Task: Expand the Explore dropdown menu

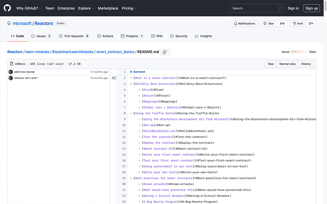Action: point(86,8)
